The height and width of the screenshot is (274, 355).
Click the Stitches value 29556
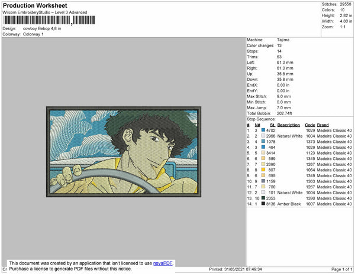coord(346,4)
